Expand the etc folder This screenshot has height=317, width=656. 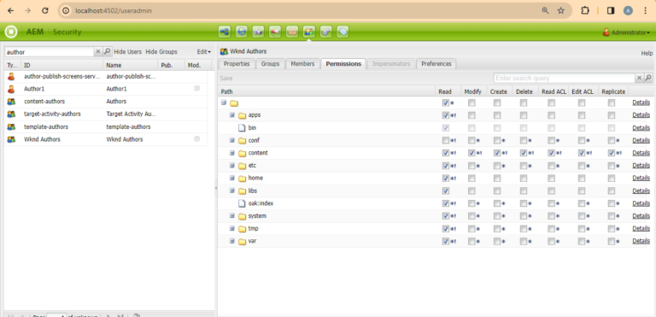pos(231,166)
